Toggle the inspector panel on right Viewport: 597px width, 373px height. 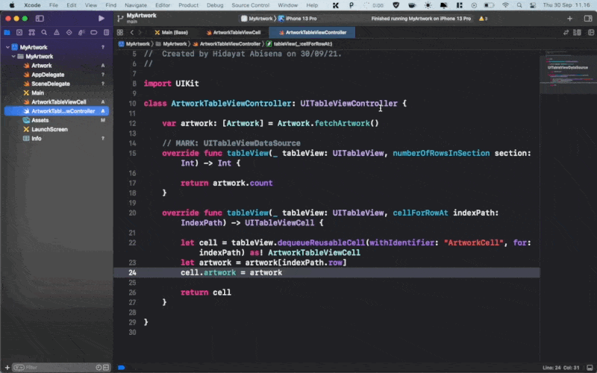click(x=588, y=18)
